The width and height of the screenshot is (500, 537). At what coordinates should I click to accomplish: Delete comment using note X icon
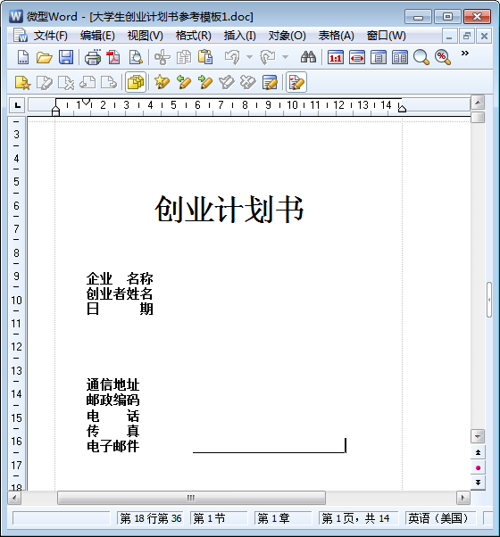tap(66, 83)
